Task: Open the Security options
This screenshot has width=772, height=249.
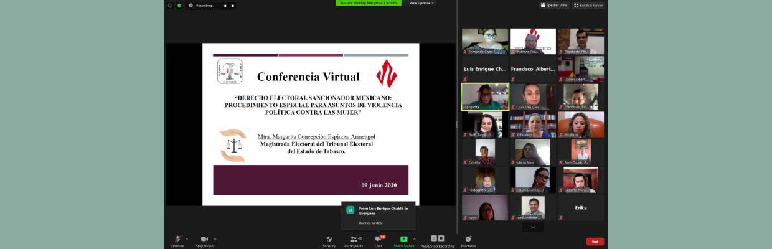Action: [x=329, y=240]
